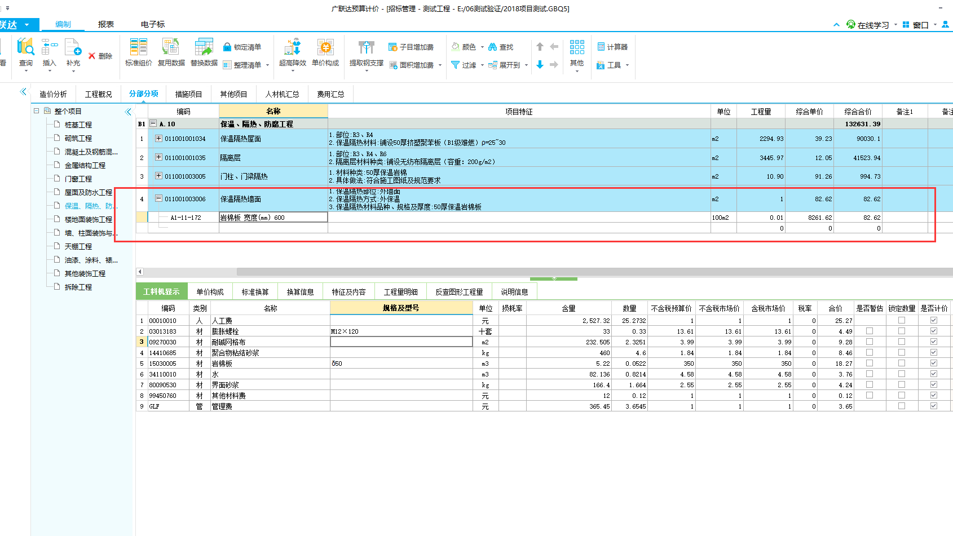The width and height of the screenshot is (953, 536).
Task: Click the name cell 岩棉板 宽度(mm) 600
Action: (x=273, y=218)
